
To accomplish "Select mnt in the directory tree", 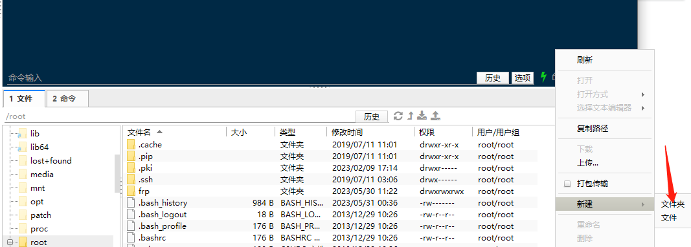I will pos(38,188).
